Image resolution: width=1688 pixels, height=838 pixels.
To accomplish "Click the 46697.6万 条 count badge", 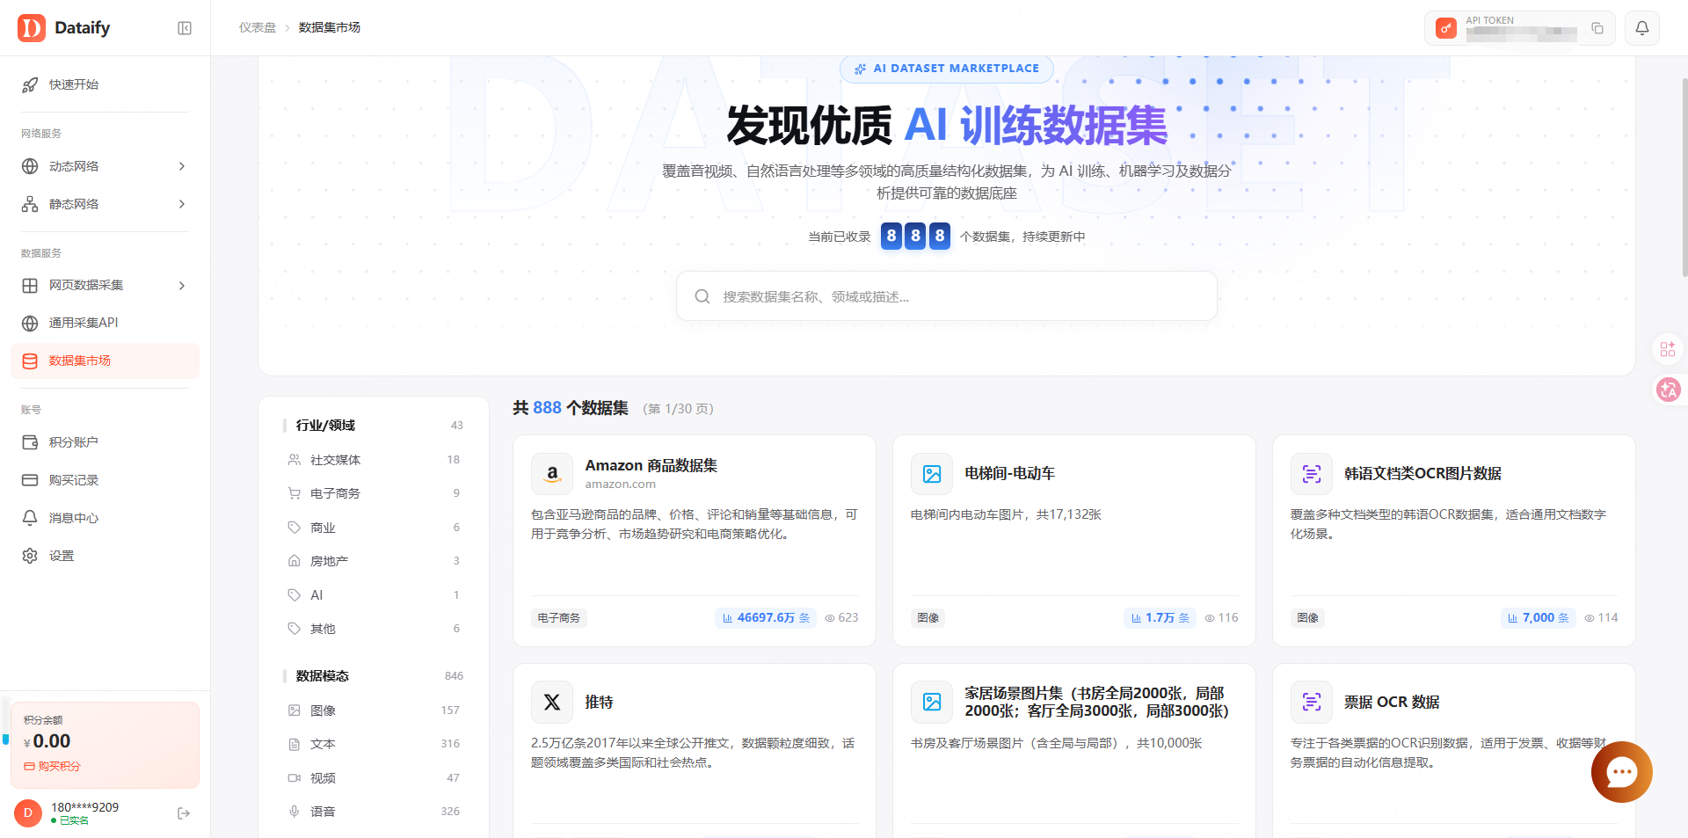I will point(766,618).
